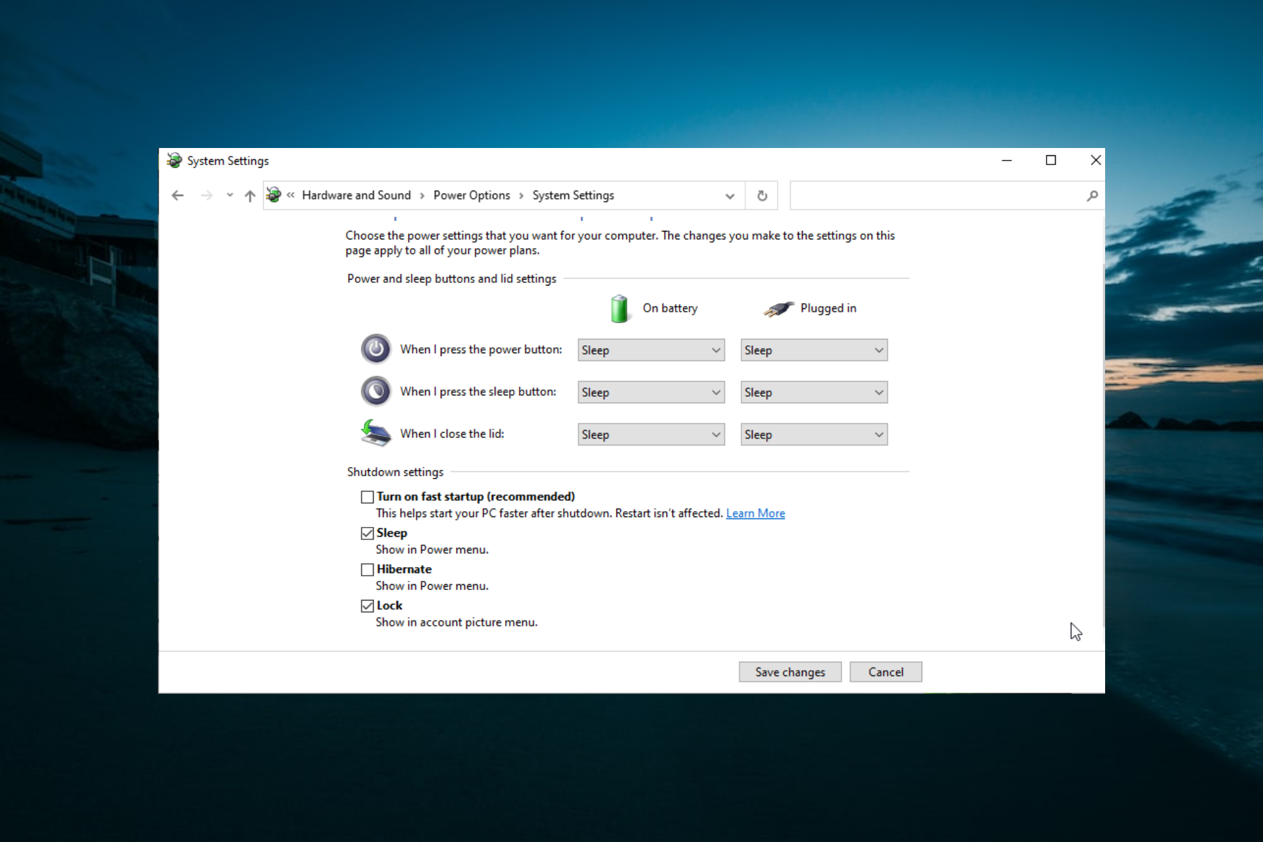Viewport: 1263px width, 842px height.
Task: Click the power button icon
Action: 376,349
